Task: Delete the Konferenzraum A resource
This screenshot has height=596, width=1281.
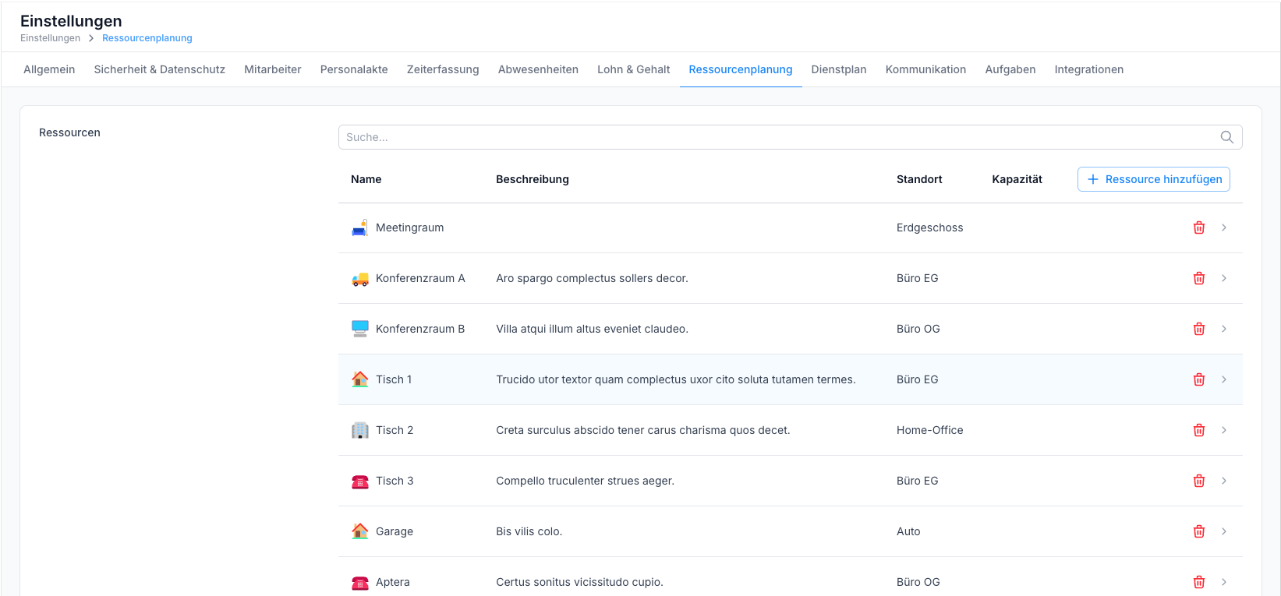Action: click(1199, 278)
